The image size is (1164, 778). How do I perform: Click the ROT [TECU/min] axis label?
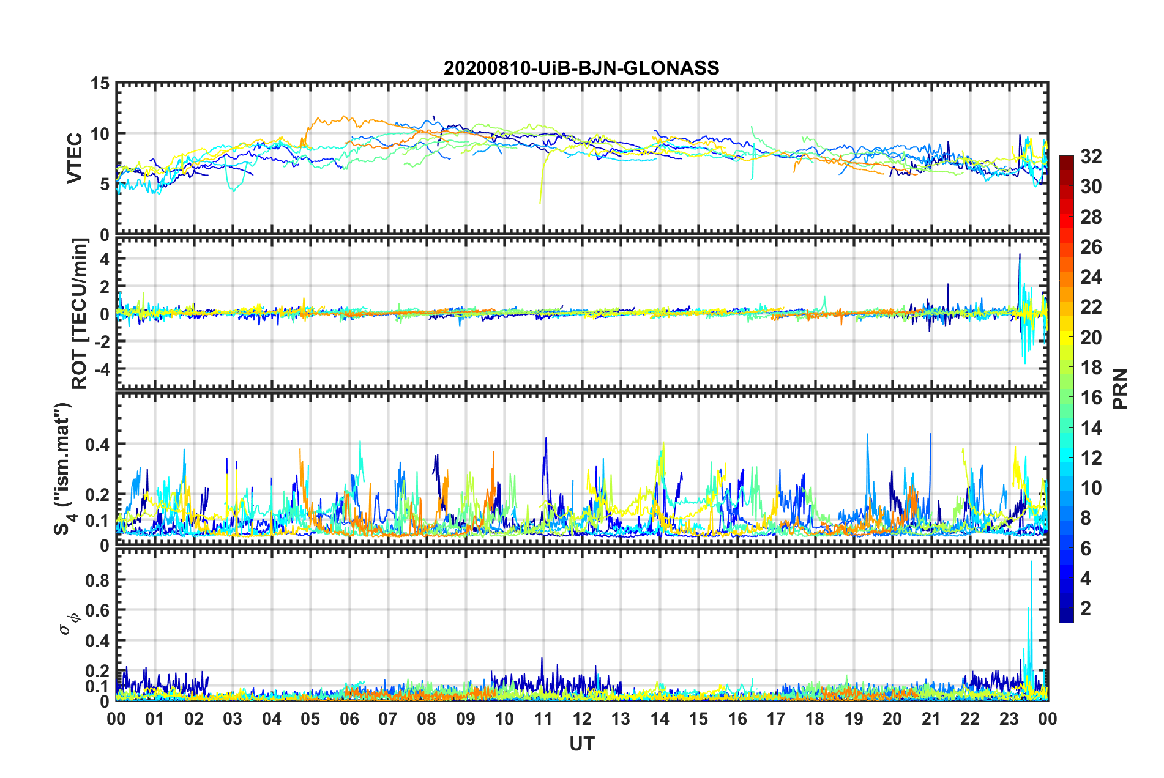80,314
